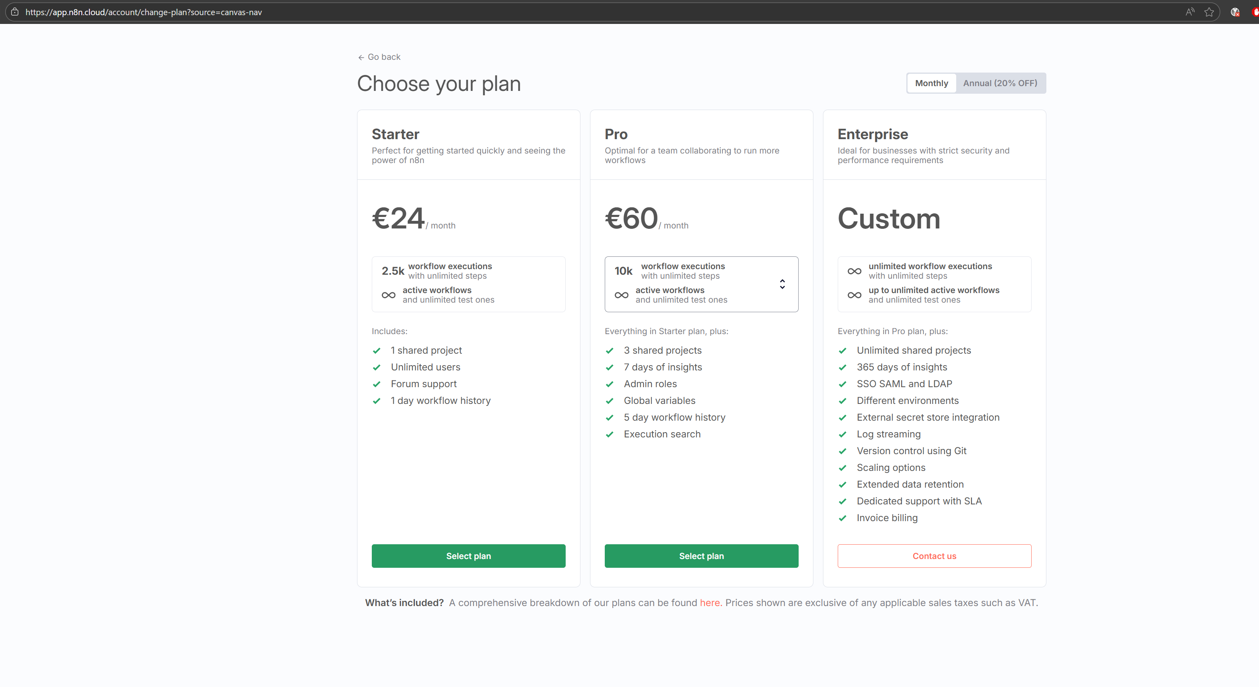Click the lock icon in the address bar
The height and width of the screenshot is (687, 1259).
pos(14,12)
